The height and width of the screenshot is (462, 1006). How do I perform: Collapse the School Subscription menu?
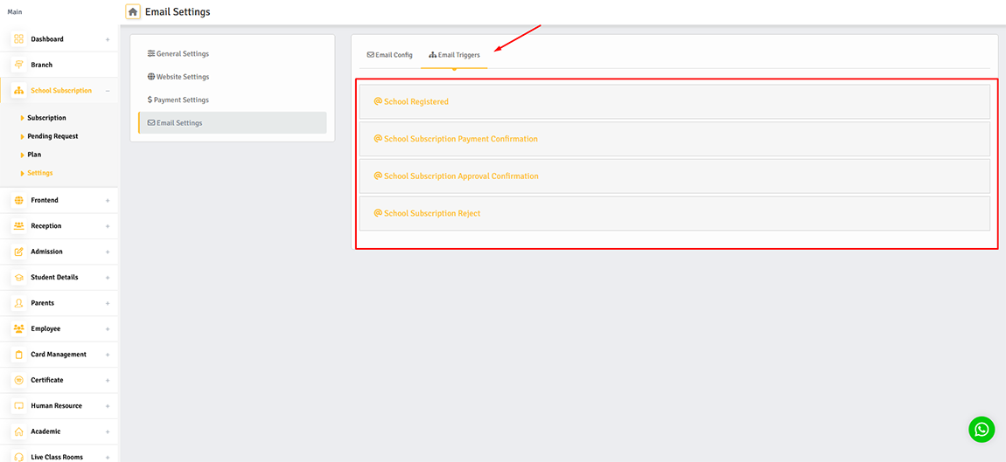pos(108,91)
